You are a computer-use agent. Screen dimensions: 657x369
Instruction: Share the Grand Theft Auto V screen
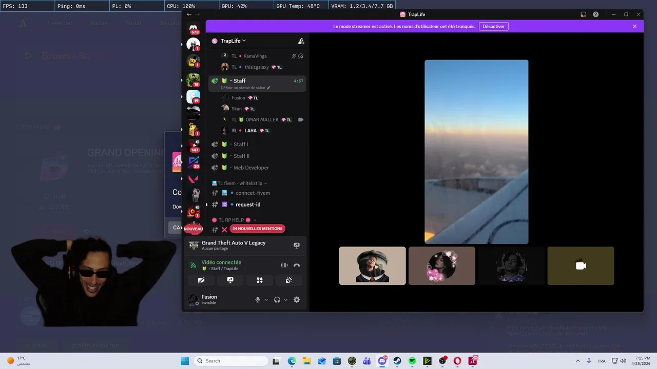pyautogui.click(x=297, y=245)
